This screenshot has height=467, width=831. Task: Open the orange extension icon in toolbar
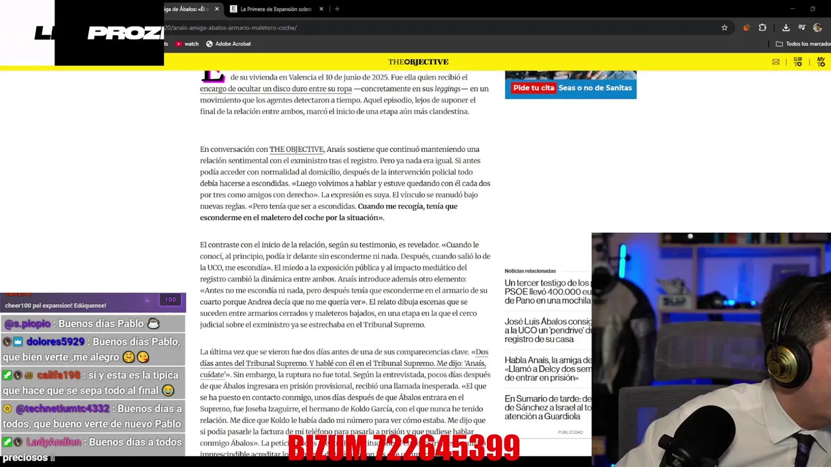pyautogui.click(x=747, y=28)
